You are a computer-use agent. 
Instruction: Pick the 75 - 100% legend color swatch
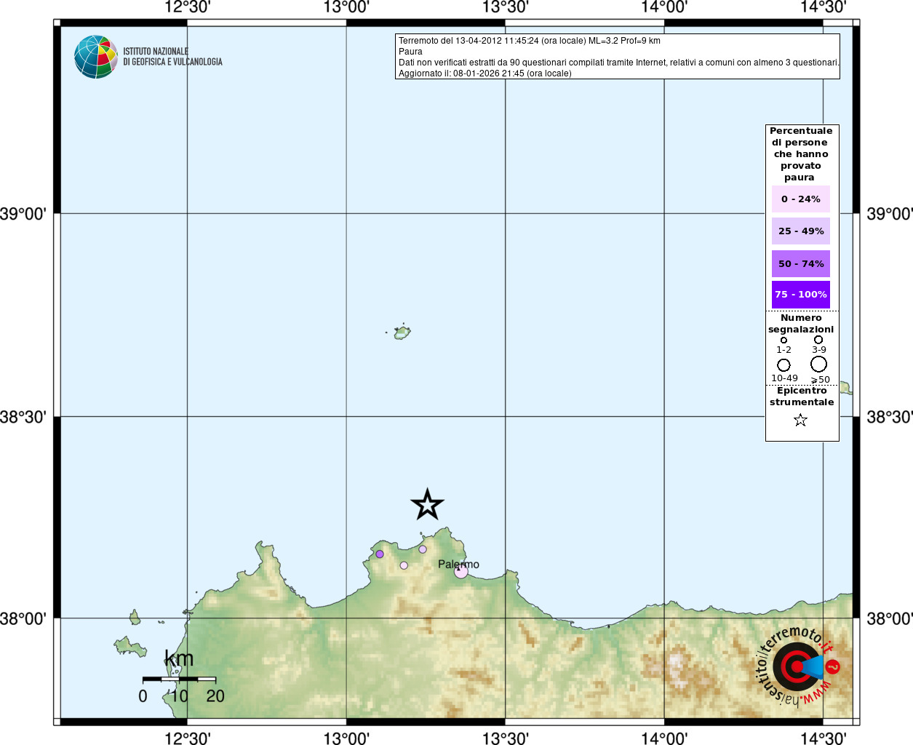click(x=800, y=295)
